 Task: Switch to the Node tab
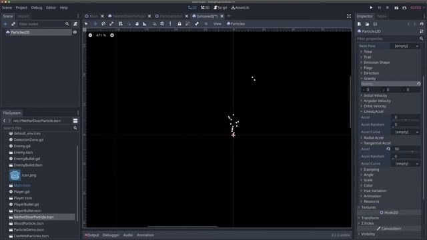tap(382, 16)
